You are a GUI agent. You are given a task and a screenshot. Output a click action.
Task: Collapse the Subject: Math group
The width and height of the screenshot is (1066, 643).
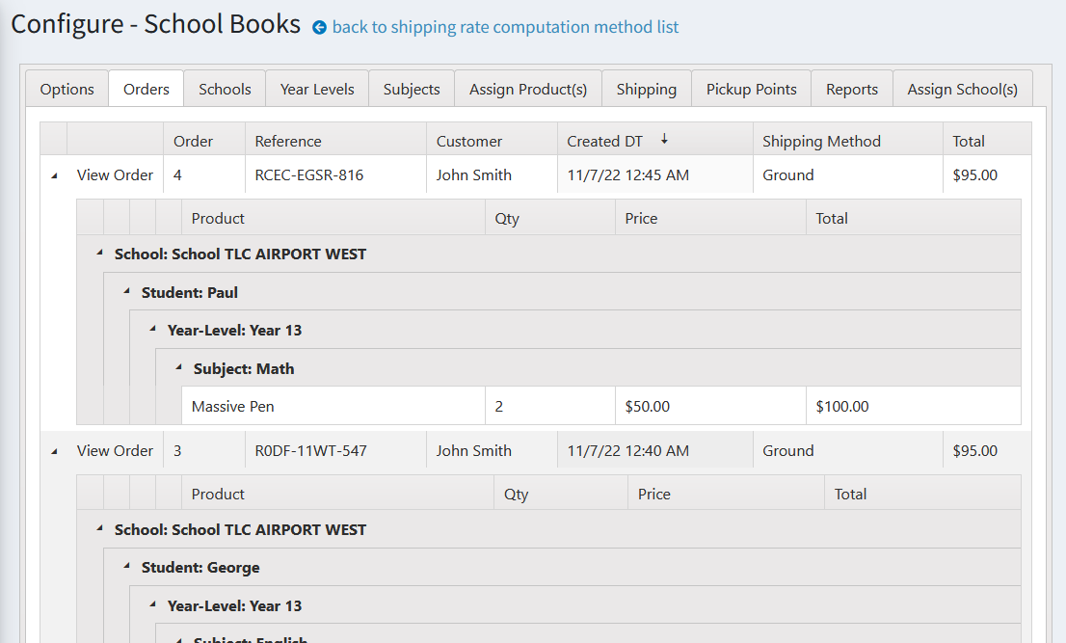tap(178, 367)
